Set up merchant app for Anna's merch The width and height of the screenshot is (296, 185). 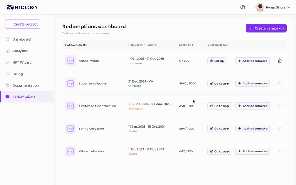pyautogui.click(x=217, y=61)
